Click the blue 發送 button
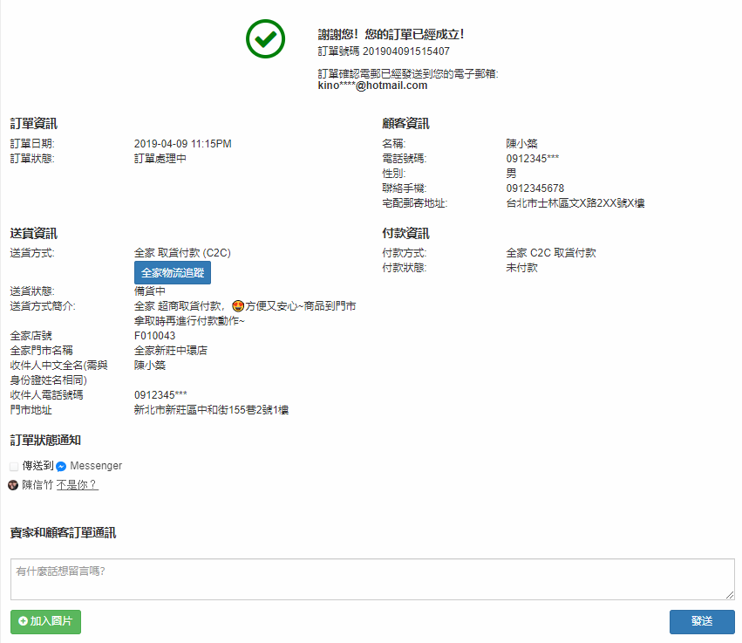Screen dimensions: 742x643 (x=702, y=621)
